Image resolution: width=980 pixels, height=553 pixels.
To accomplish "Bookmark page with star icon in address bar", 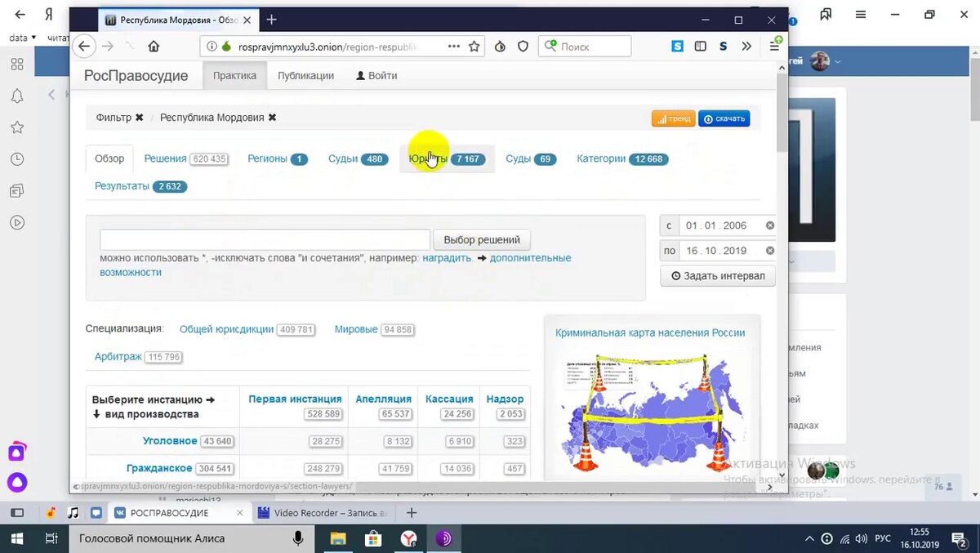I will point(474,47).
